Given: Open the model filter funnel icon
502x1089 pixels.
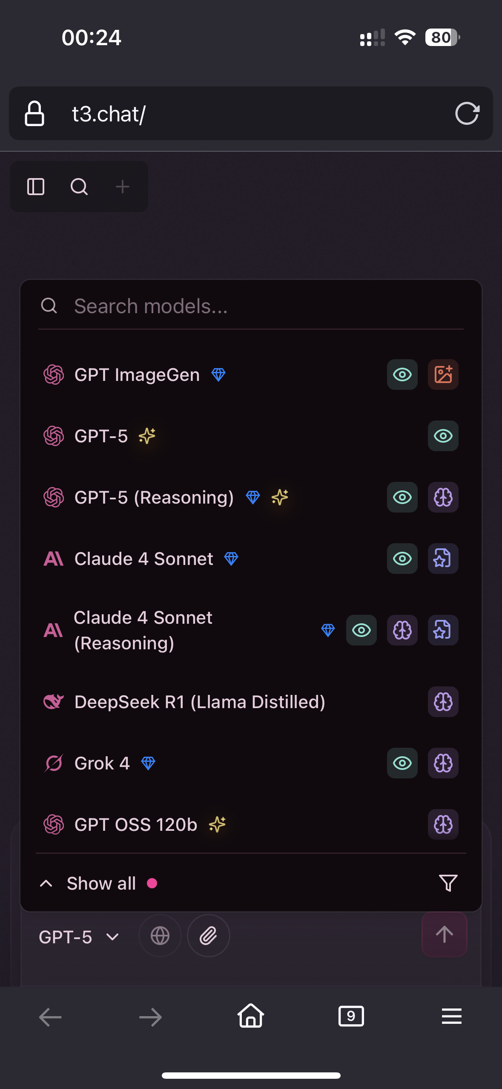Looking at the screenshot, I should pos(448,883).
